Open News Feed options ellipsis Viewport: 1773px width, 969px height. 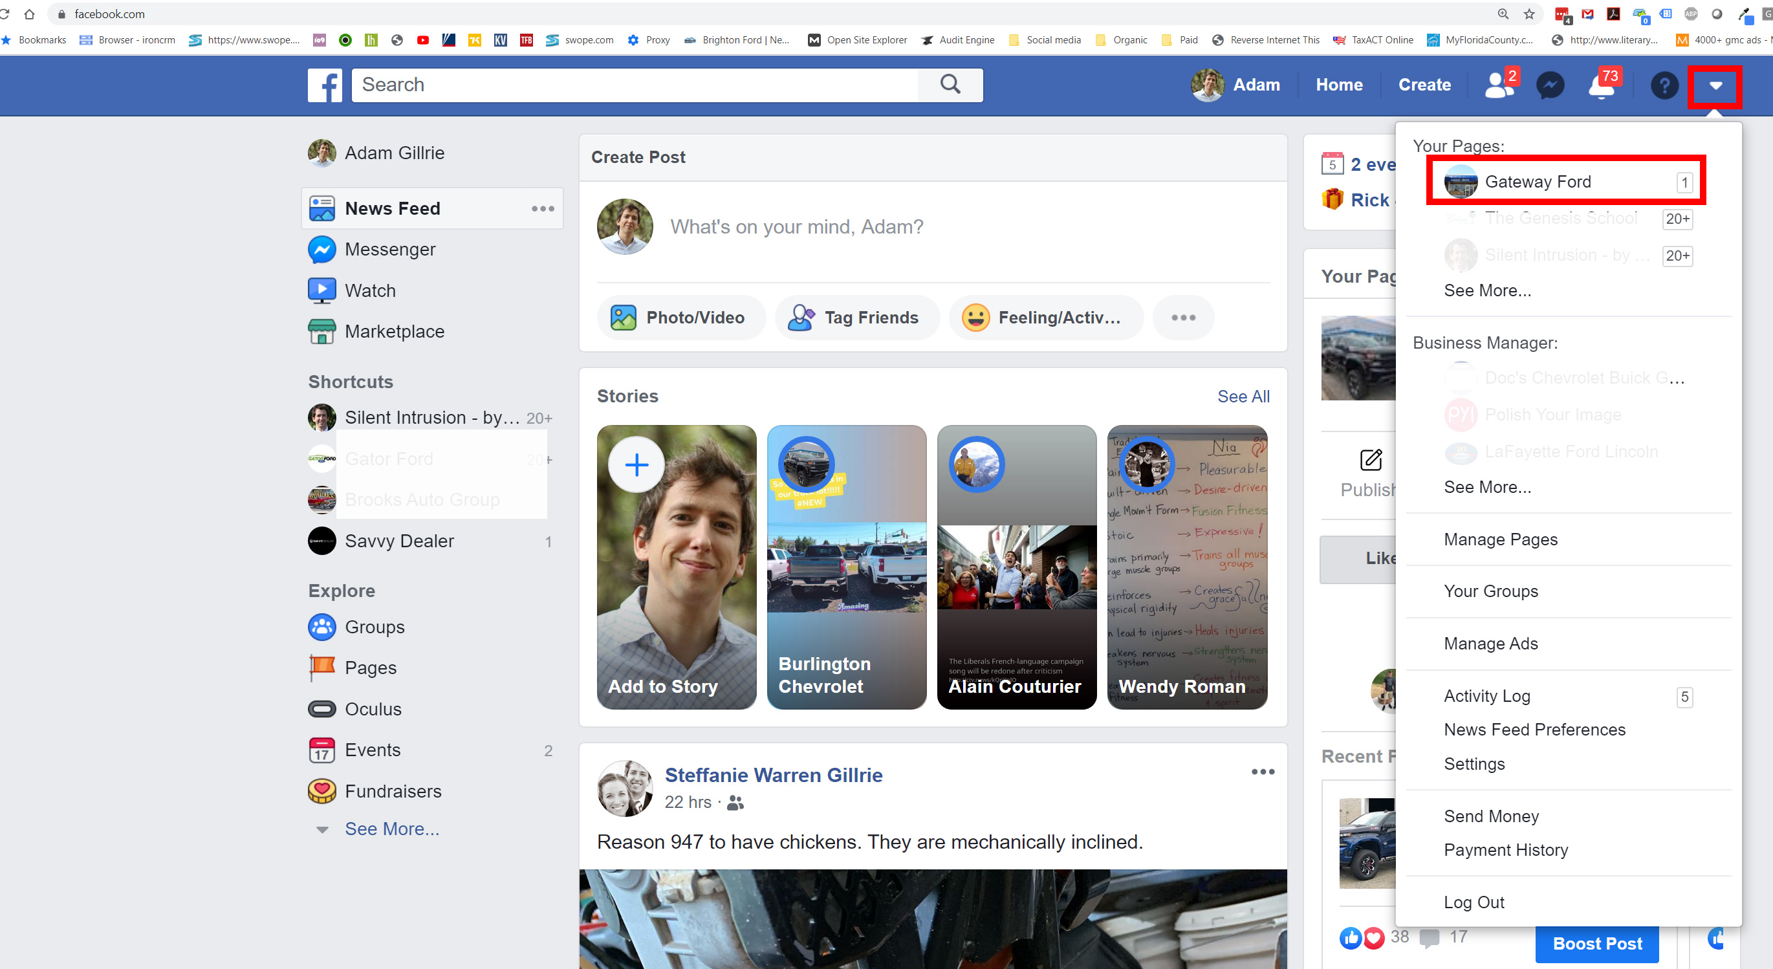tap(542, 208)
